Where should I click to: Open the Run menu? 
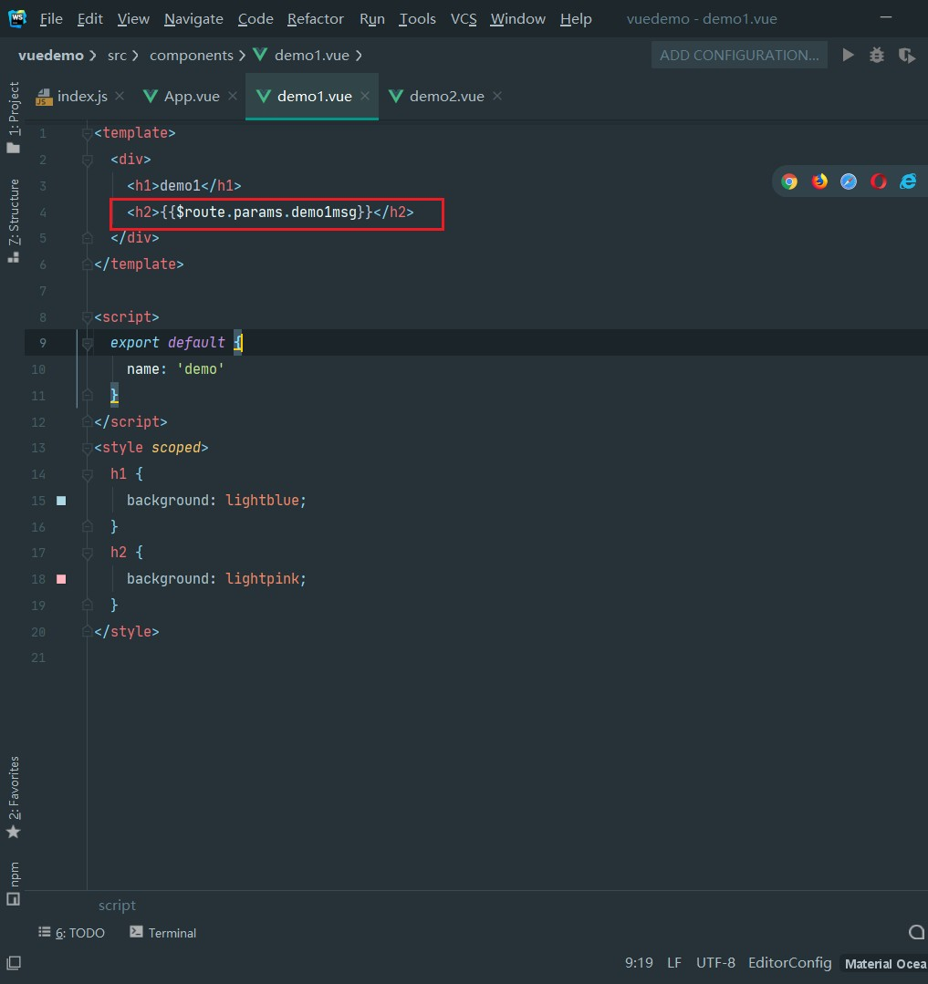(371, 19)
